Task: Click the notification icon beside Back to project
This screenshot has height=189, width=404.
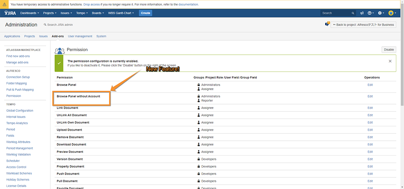Action: [x=328, y=24]
